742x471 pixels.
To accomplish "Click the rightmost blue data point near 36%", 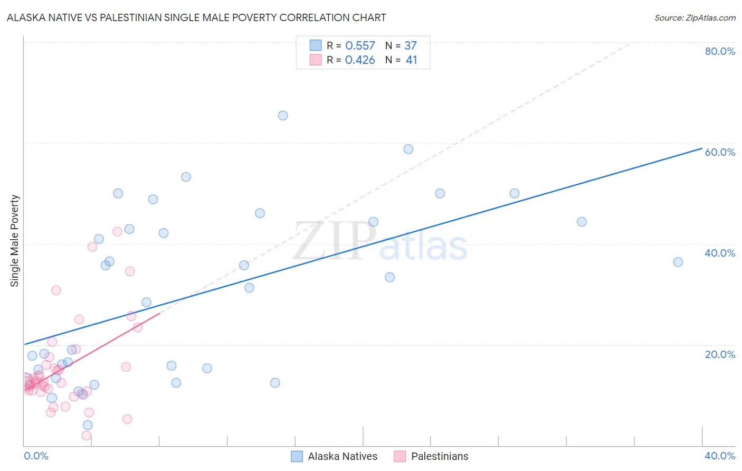I will (678, 262).
